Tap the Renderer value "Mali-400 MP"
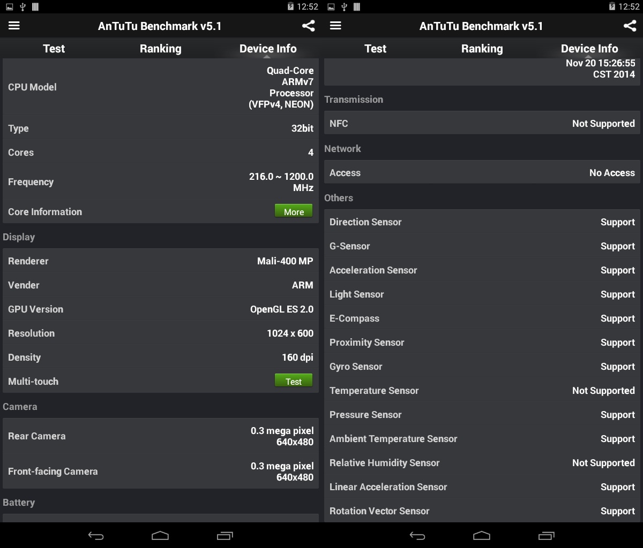Screen dimensions: 643x548 [x=285, y=261]
